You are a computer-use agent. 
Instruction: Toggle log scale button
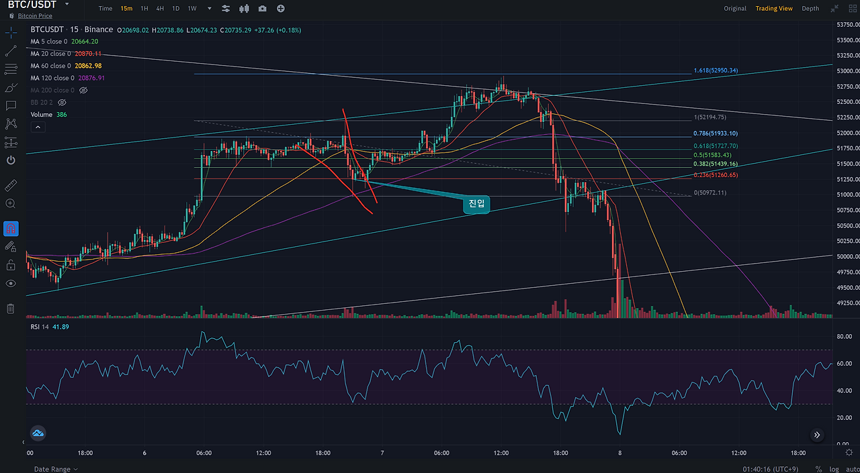[834, 469]
